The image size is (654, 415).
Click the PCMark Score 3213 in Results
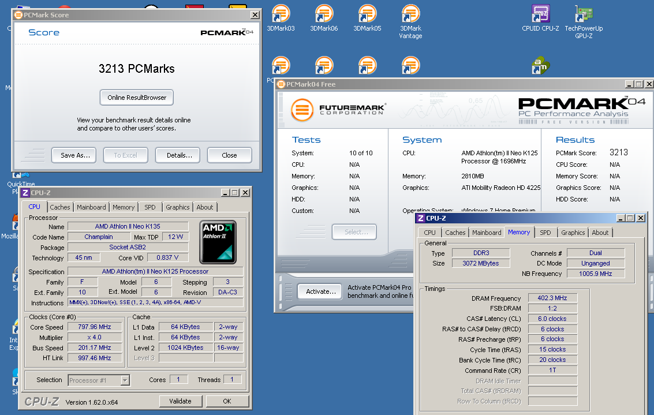click(619, 152)
